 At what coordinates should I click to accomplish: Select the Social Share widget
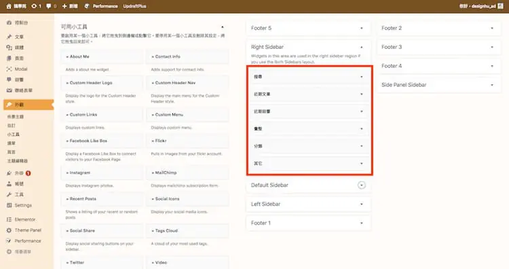click(102, 231)
